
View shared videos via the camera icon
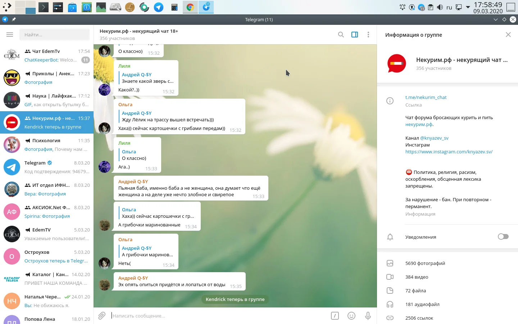(x=390, y=277)
